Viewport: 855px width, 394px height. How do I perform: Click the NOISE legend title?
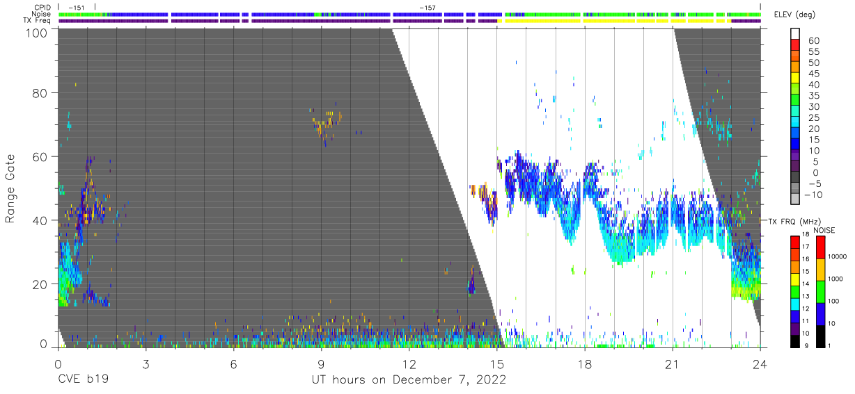pyautogui.click(x=824, y=229)
